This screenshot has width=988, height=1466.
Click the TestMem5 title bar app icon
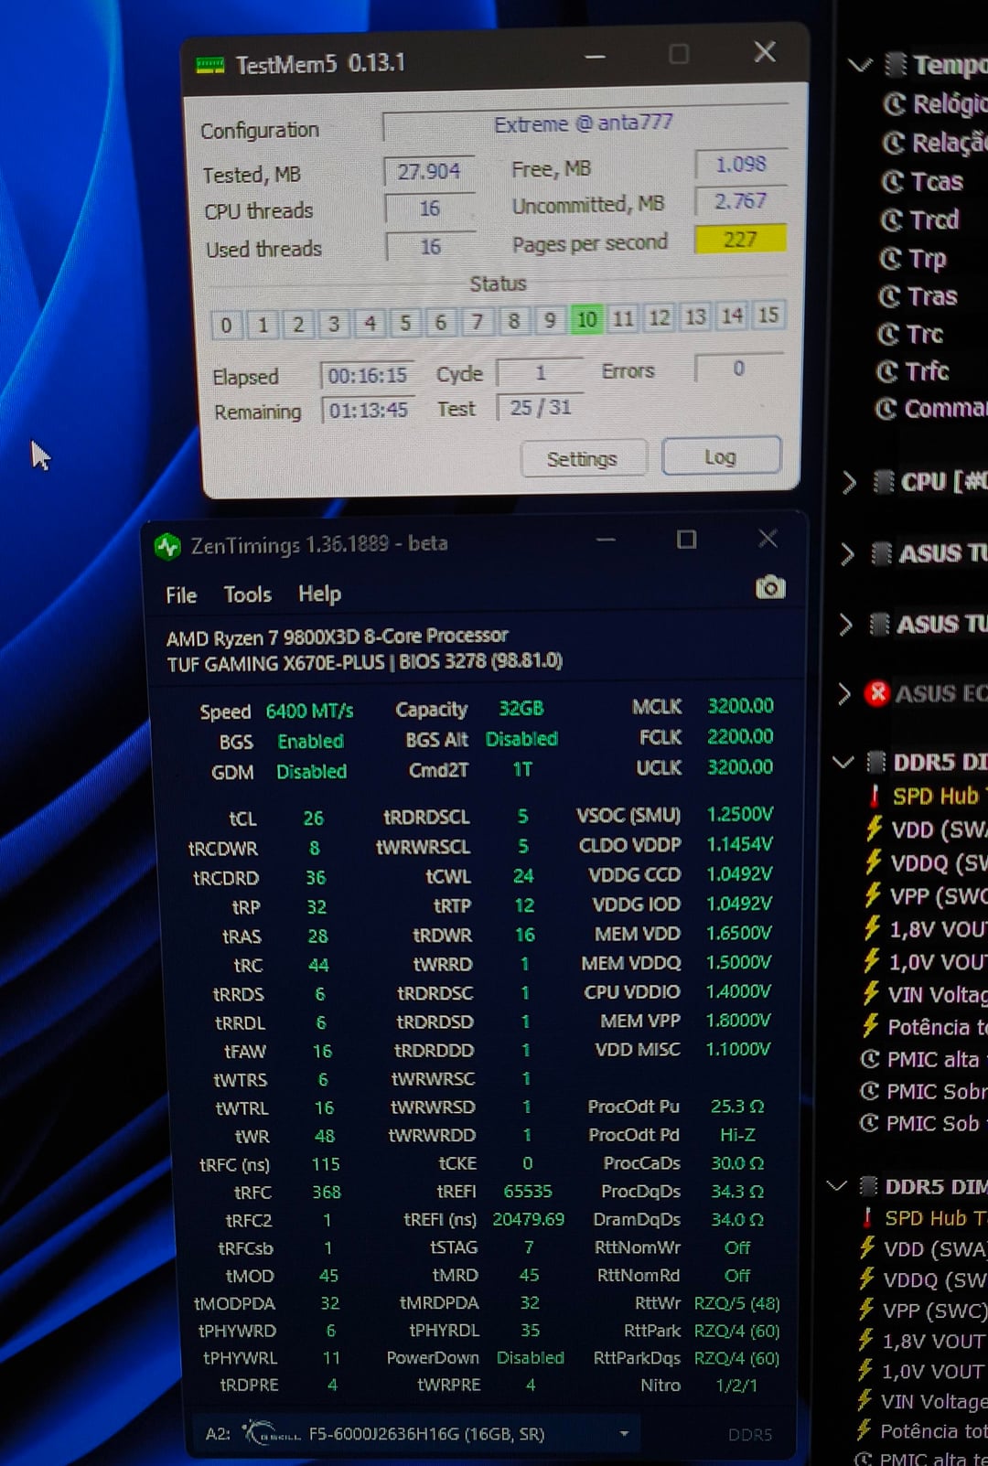point(209,65)
